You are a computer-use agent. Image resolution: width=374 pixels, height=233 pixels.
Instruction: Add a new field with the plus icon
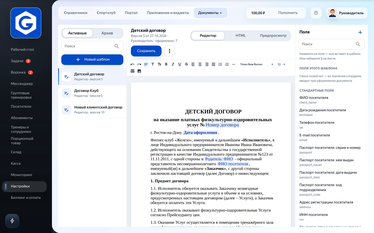click(x=360, y=32)
